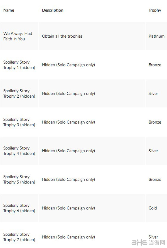Click Silver label for Trophy 2 row

(153, 93)
